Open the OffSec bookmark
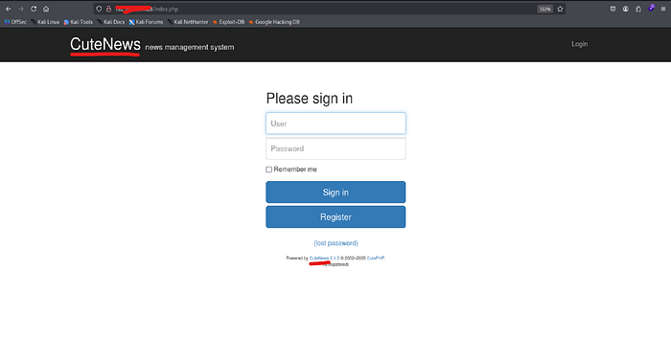671x361 pixels. (15, 22)
